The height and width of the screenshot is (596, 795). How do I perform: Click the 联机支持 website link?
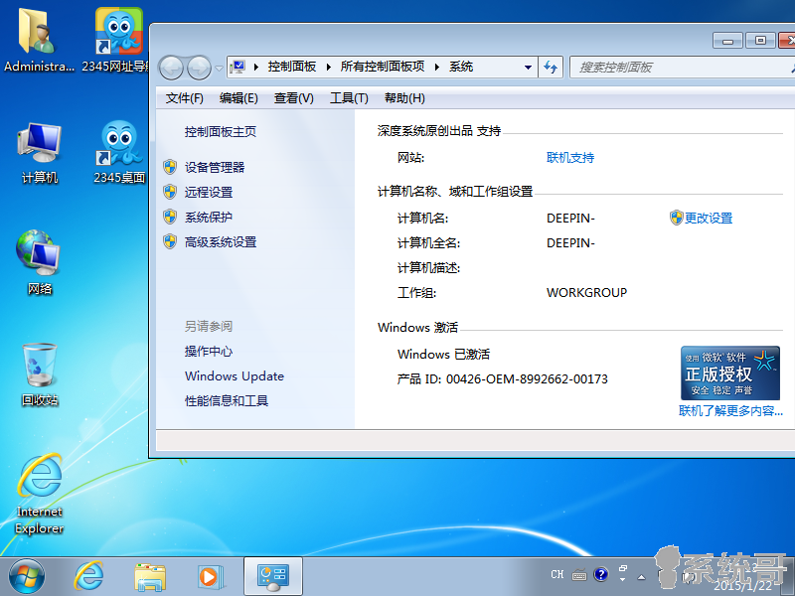pos(570,158)
